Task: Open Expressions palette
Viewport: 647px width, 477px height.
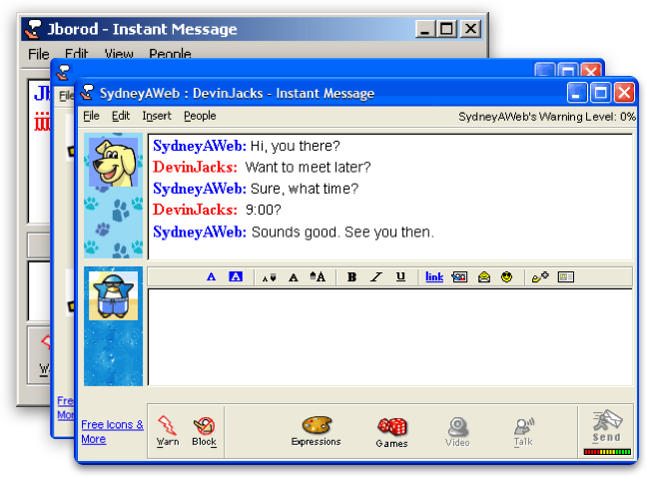Action: 317,431
